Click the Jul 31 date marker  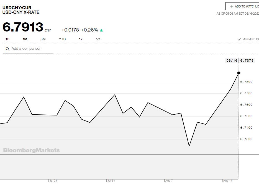111,181
